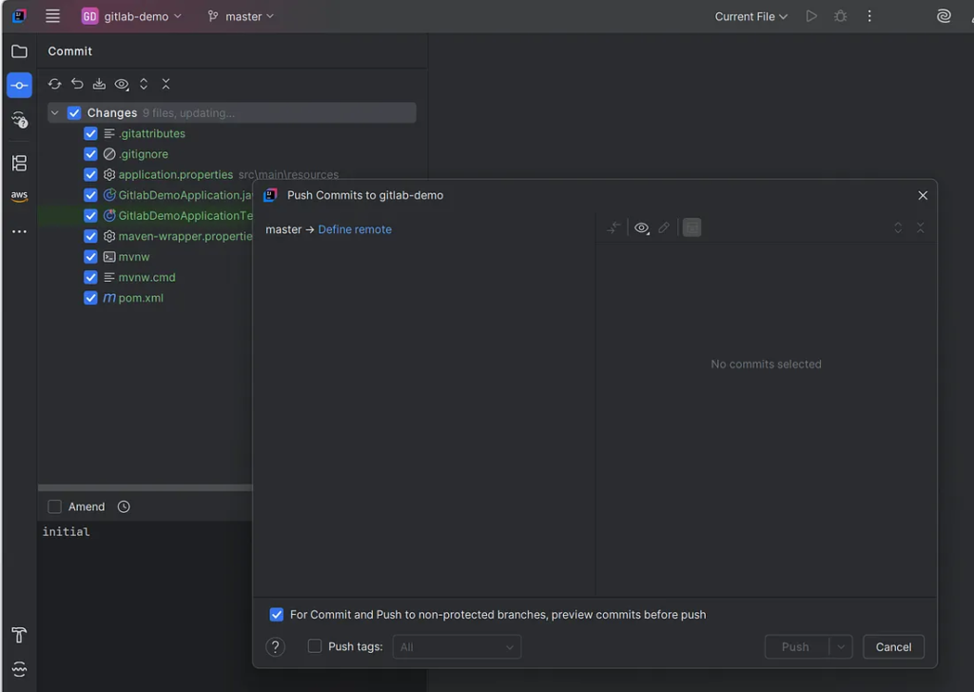Uncheck the pom.xml file checkbox
Screen dimensions: 974x692
(x=90, y=298)
